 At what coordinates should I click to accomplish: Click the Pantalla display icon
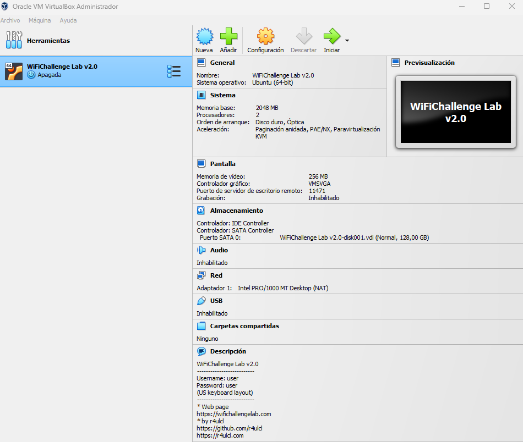point(201,164)
